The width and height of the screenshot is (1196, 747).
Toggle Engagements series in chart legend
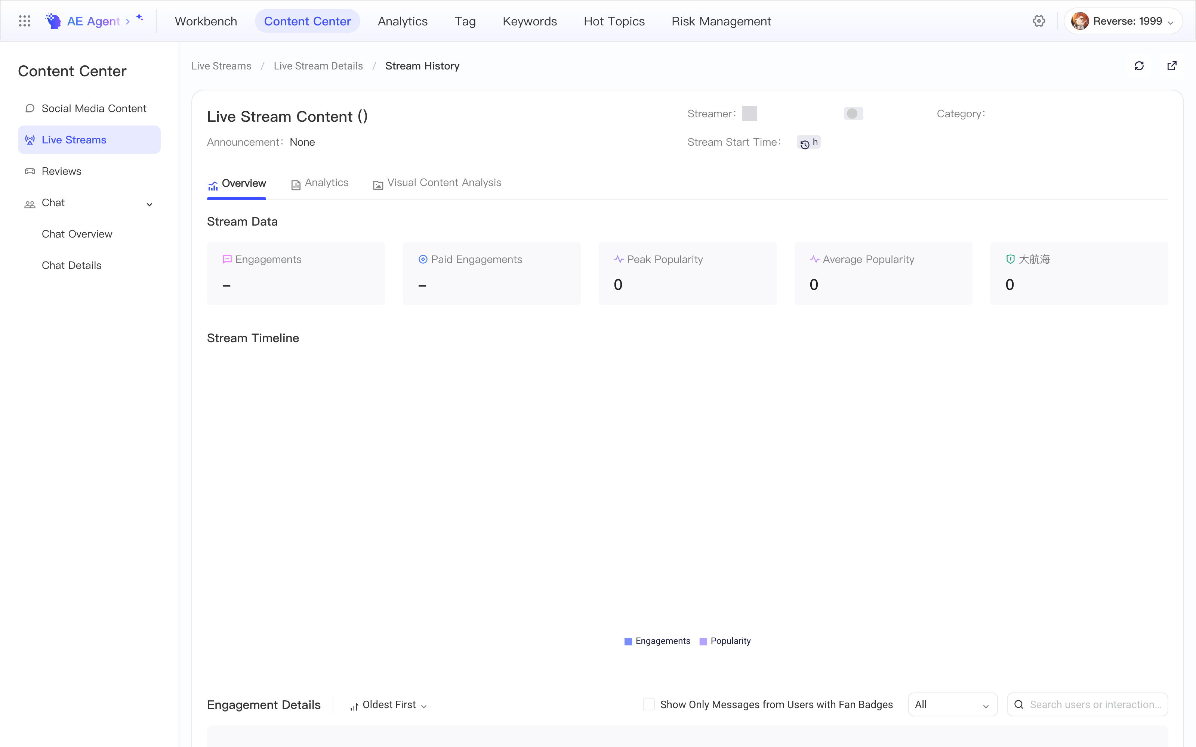pos(657,641)
